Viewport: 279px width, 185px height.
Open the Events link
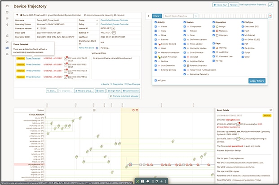coord(105,84)
